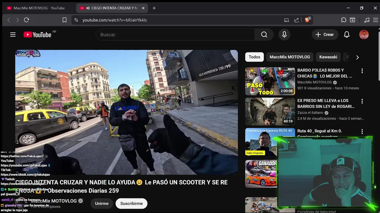The height and width of the screenshot is (213, 380).
Task: Share this page via the share icon
Action: pos(297,20)
